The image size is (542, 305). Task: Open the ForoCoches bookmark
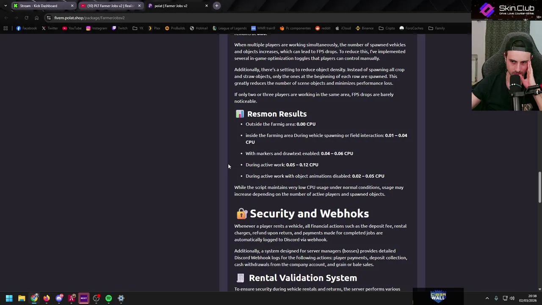(411, 28)
